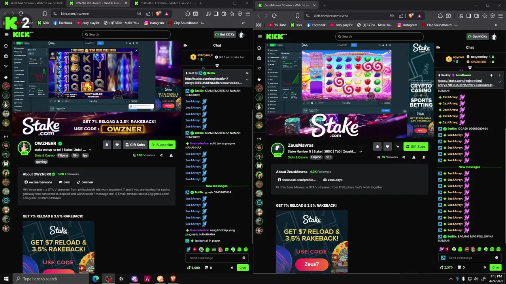Viewport: 506px width, 284px height.
Task: Open the user avatar menu in the ZeusMavros Kick header
Action: 494,37
